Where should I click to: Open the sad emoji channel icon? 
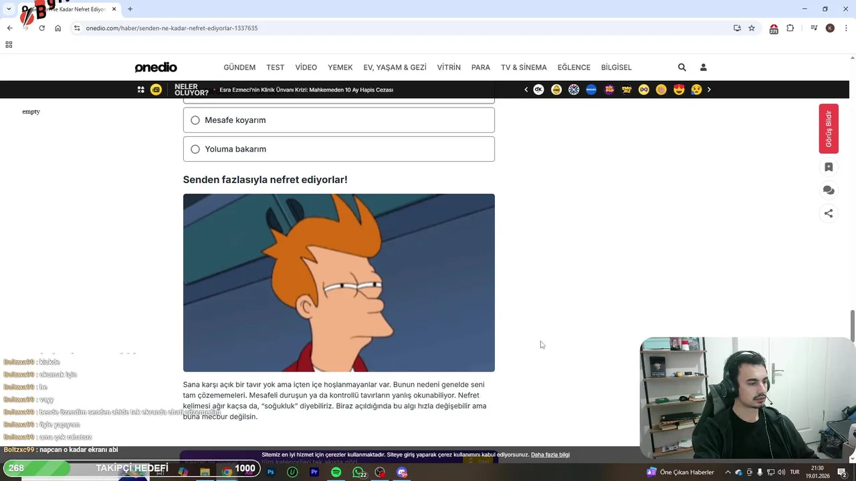click(x=696, y=90)
